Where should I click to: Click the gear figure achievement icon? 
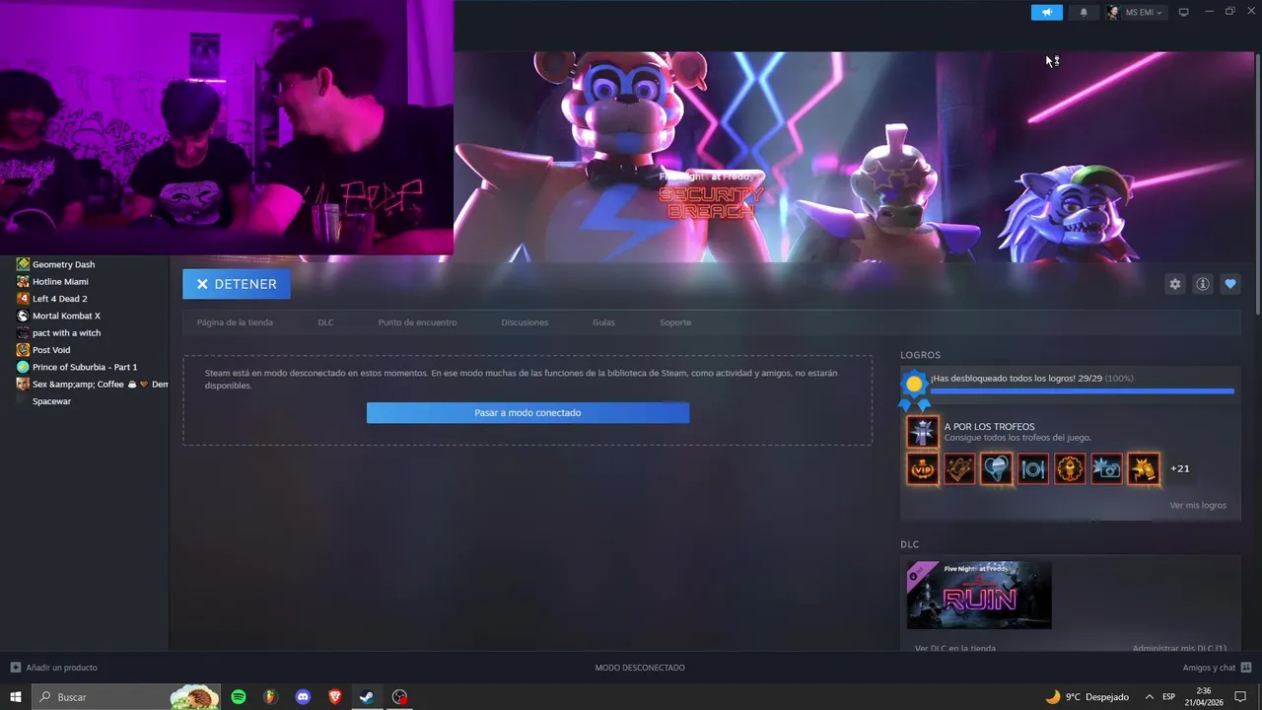tap(1070, 469)
